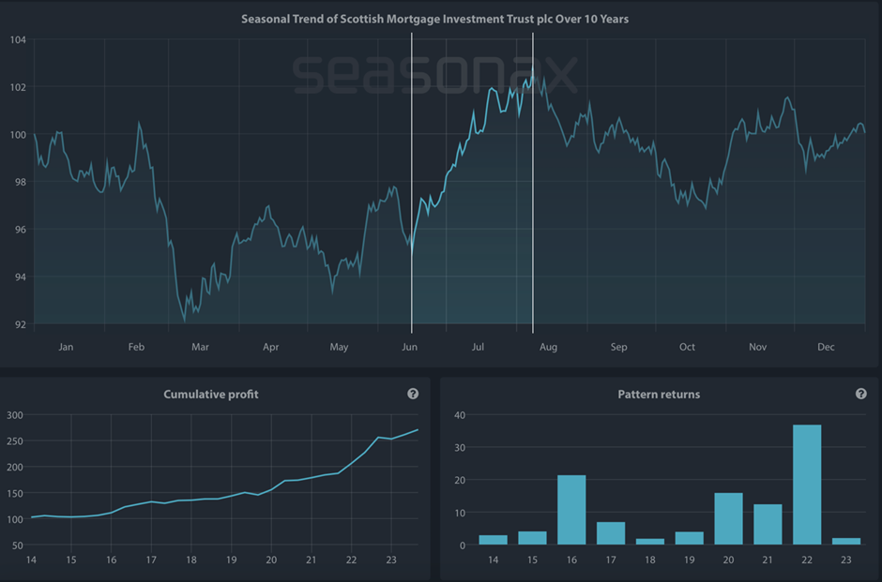Select the 2019 bar in Pattern returns
This screenshot has width=882, height=582.
click(x=689, y=538)
